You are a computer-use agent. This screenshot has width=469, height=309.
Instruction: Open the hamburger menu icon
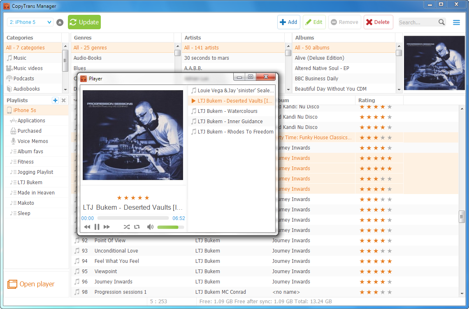456,23
